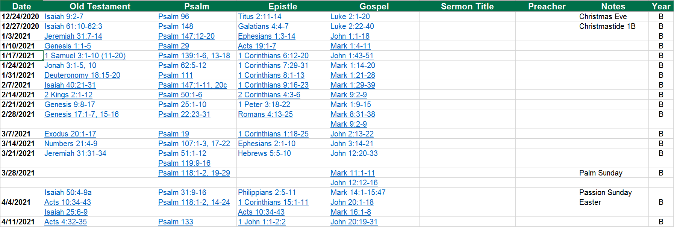This screenshot has height=227, width=674.
Task: Open Titus 2:11-14 reading link
Action: [x=260, y=17]
